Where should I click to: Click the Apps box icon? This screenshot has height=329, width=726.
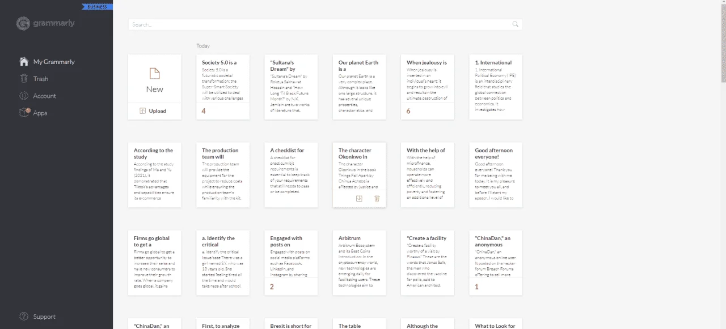coord(24,113)
